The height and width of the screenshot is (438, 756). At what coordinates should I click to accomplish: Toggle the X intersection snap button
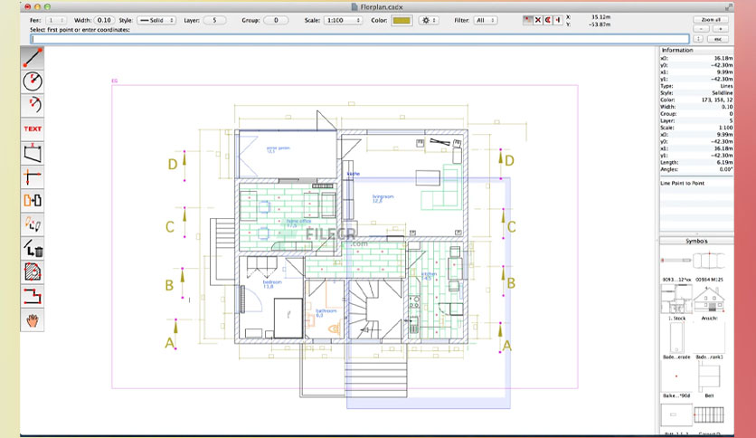[538, 20]
